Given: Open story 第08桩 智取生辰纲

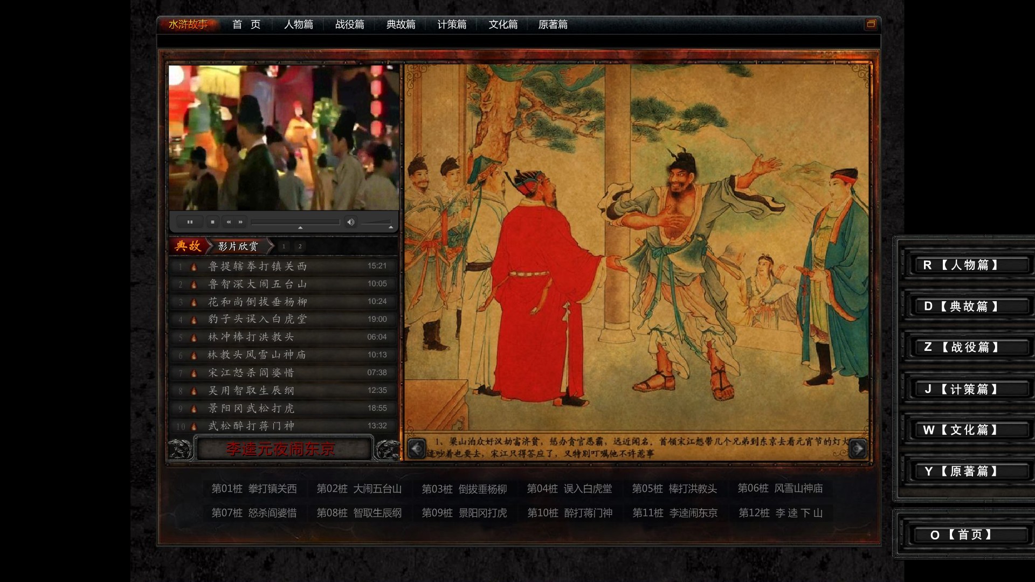Looking at the screenshot, I should point(359,513).
